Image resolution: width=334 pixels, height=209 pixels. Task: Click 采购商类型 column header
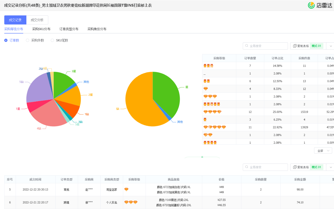112,179
